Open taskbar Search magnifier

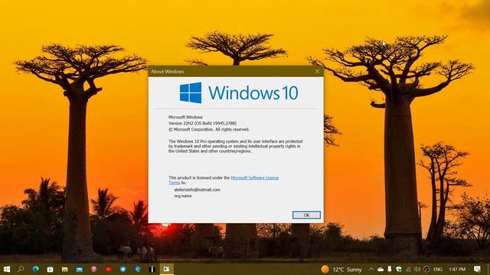coord(21,269)
